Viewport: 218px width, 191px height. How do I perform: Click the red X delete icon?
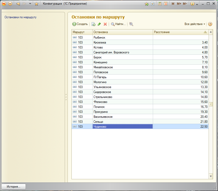point(105,24)
